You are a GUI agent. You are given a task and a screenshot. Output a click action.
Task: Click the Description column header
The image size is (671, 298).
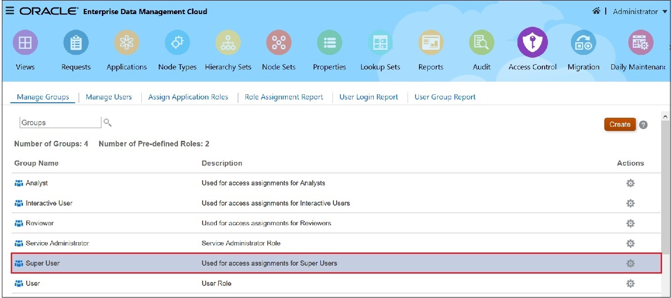[222, 163]
